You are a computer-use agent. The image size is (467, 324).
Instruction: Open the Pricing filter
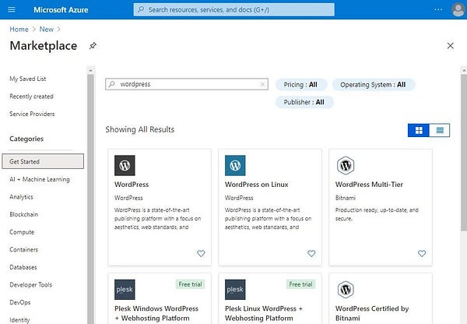click(x=300, y=85)
